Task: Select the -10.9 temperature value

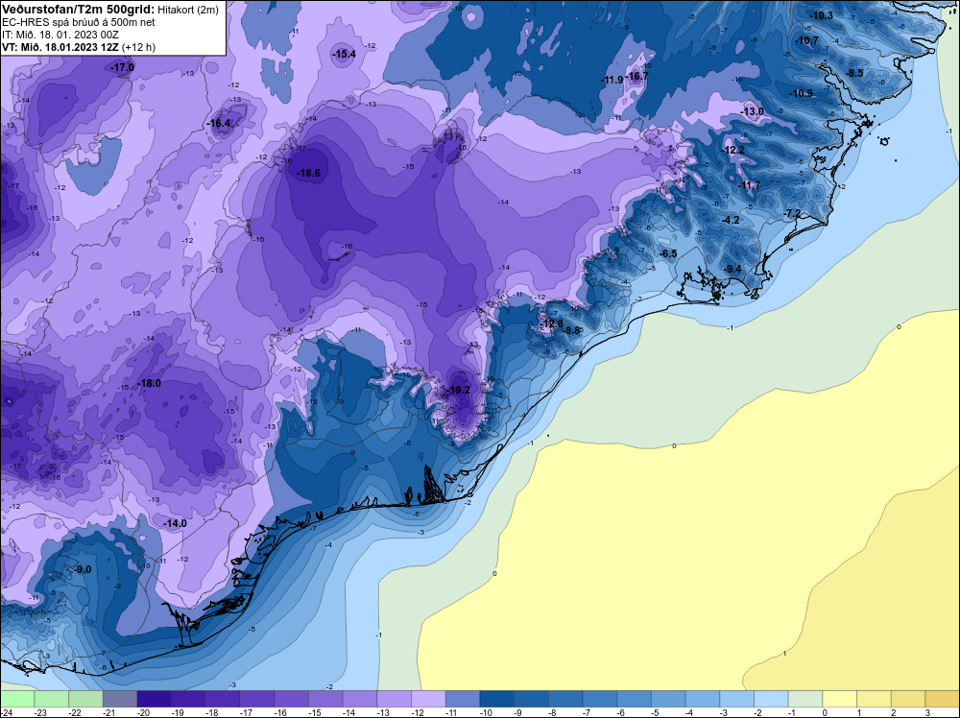Action: pos(802,93)
